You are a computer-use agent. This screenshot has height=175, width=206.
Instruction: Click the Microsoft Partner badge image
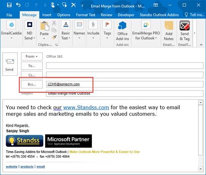point(68,141)
